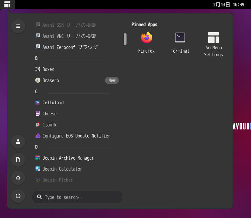Launch Brasero from the app list

pyautogui.click(x=77, y=80)
